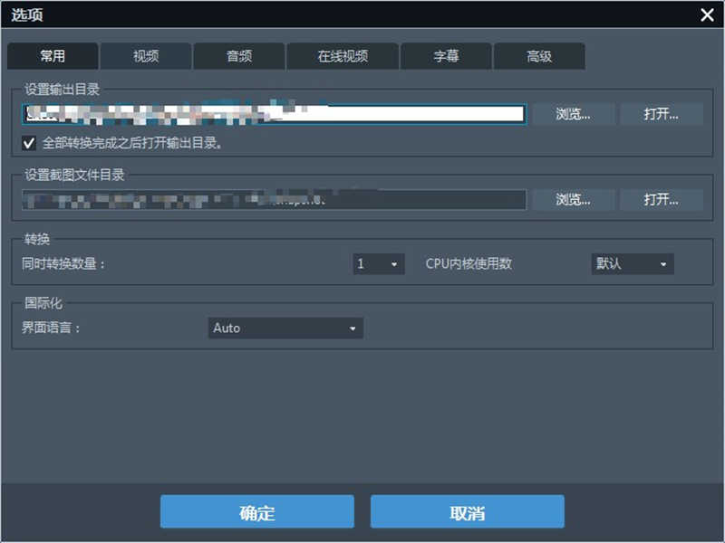Close the 选项 dialog
The height and width of the screenshot is (543, 725).
point(707,14)
